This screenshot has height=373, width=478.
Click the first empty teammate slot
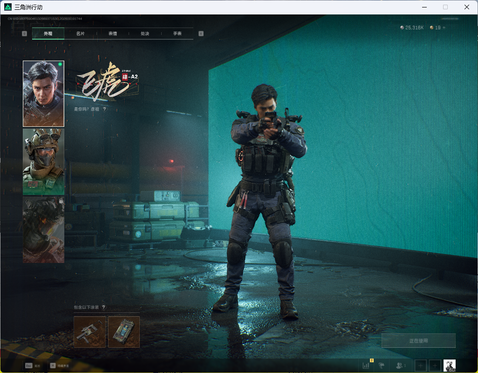coord(420,366)
